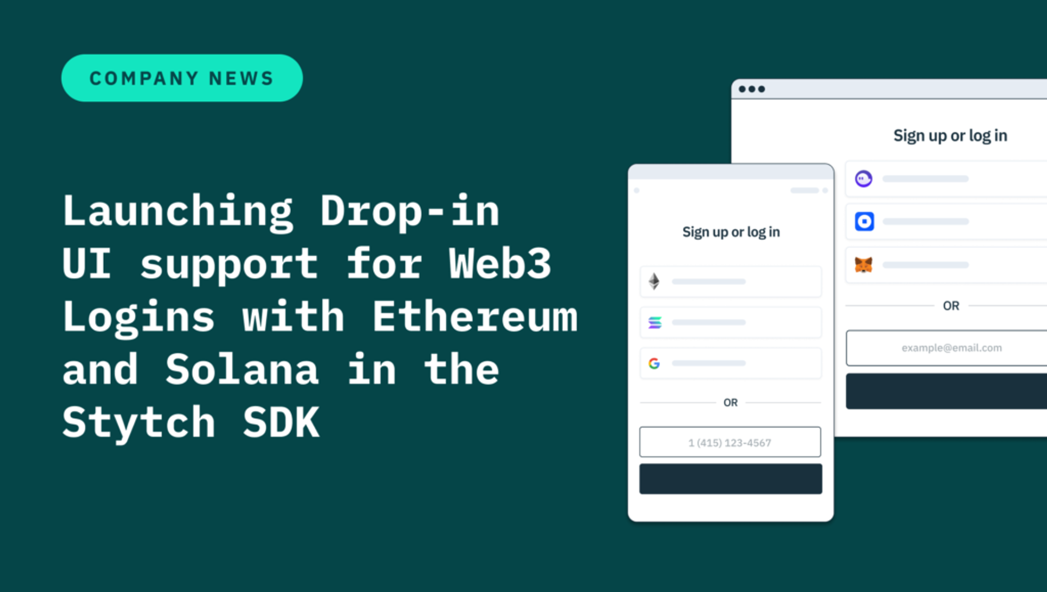Select the blue square wallet icon
The height and width of the screenshot is (592, 1047).
pos(863,221)
